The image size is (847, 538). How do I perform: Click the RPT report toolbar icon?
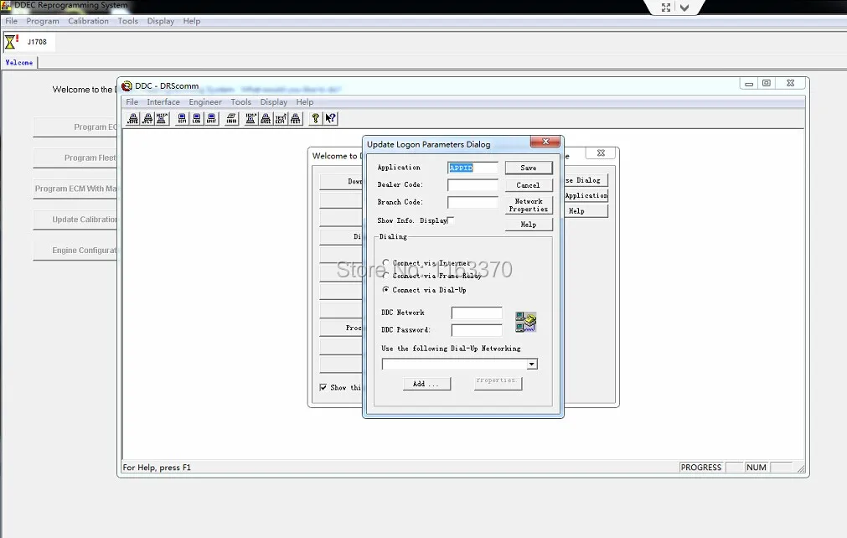pos(182,119)
